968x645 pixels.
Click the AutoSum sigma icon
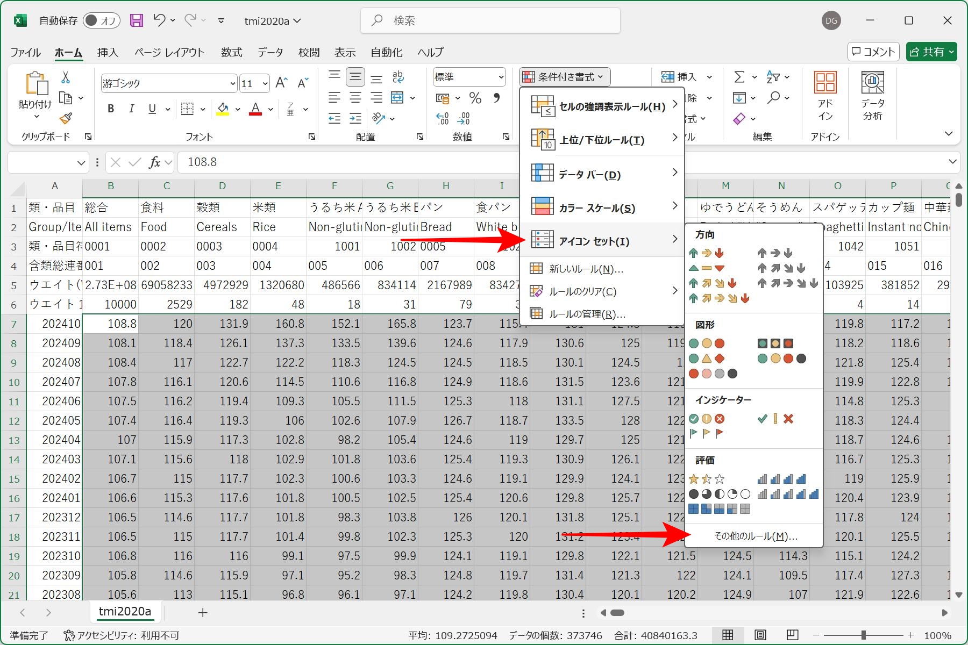[x=739, y=77]
